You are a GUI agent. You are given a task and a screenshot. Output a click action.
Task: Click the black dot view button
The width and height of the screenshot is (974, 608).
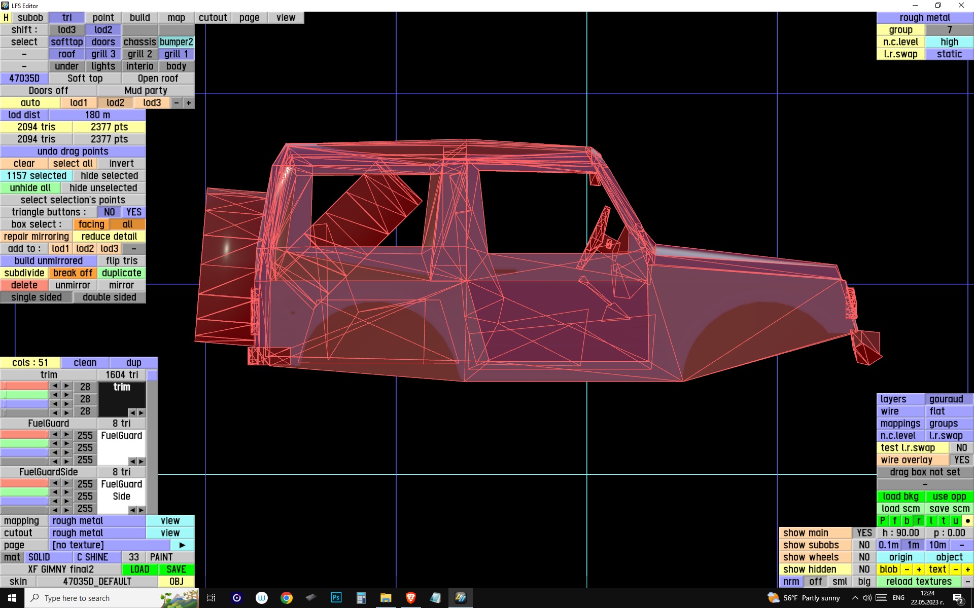(x=967, y=520)
